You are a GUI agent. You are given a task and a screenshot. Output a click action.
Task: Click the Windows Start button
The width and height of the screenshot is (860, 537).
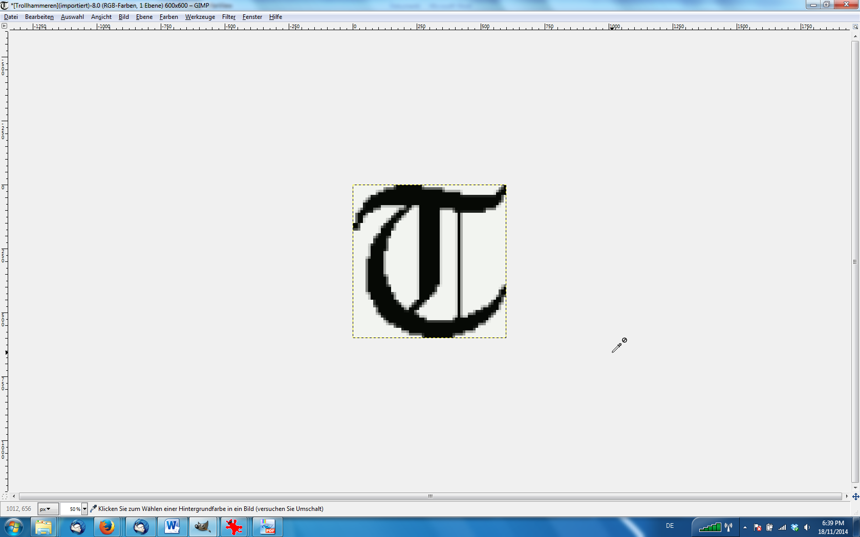[14, 526]
